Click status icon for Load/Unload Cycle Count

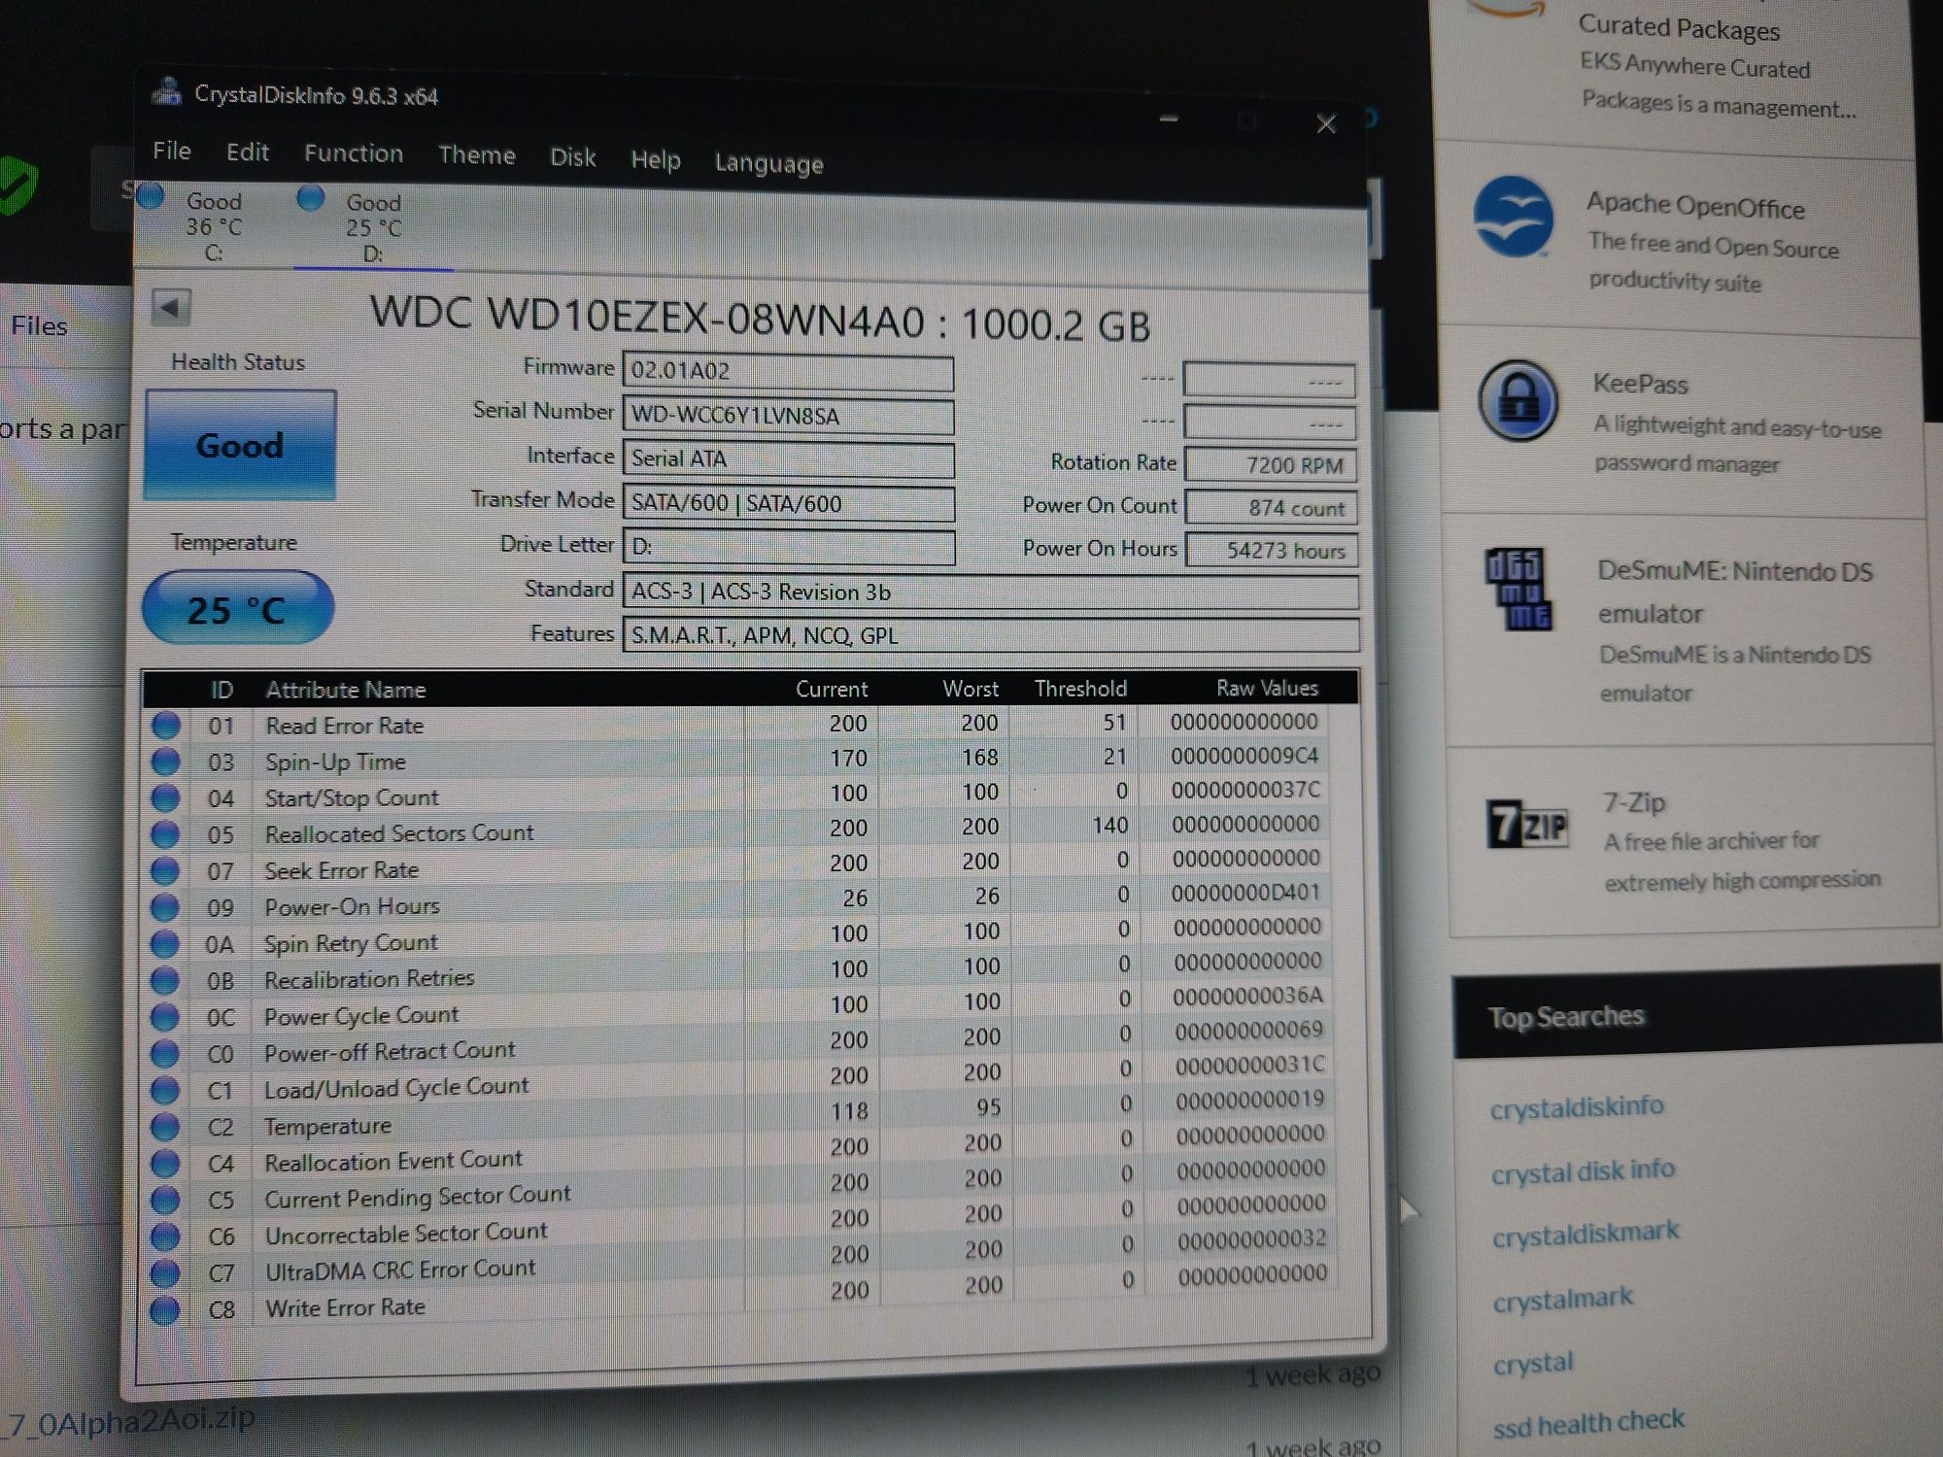click(x=165, y=1090)
